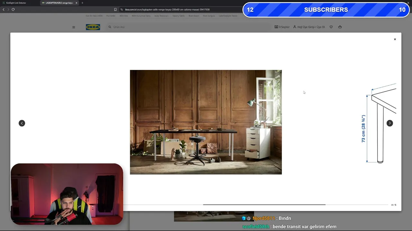The image size is (412, 231).
Task: Open a new browser tab
Action: 82,3
